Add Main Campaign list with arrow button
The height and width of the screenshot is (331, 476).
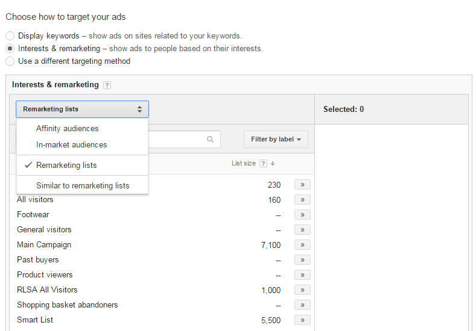302,245
